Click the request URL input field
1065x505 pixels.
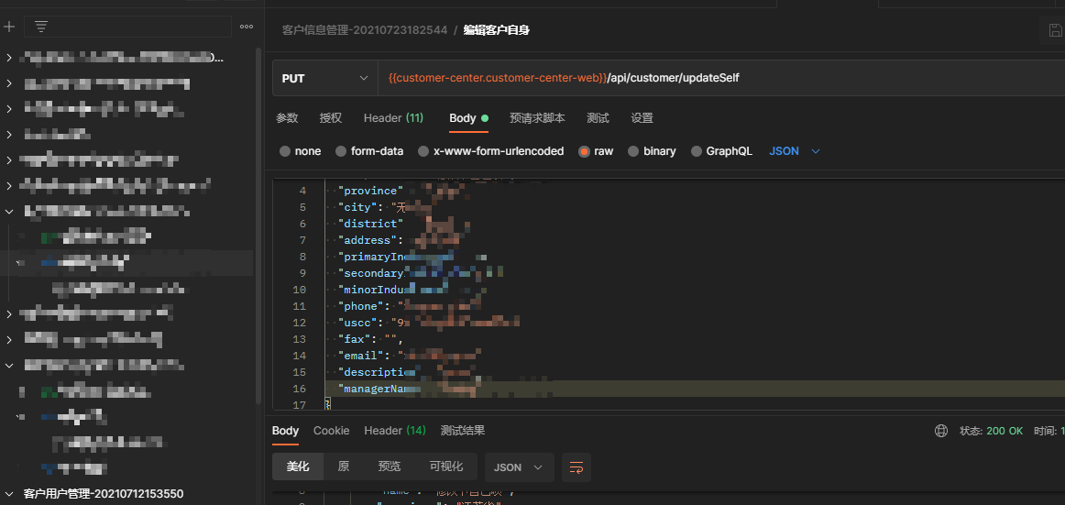click(x=721, y=78)
